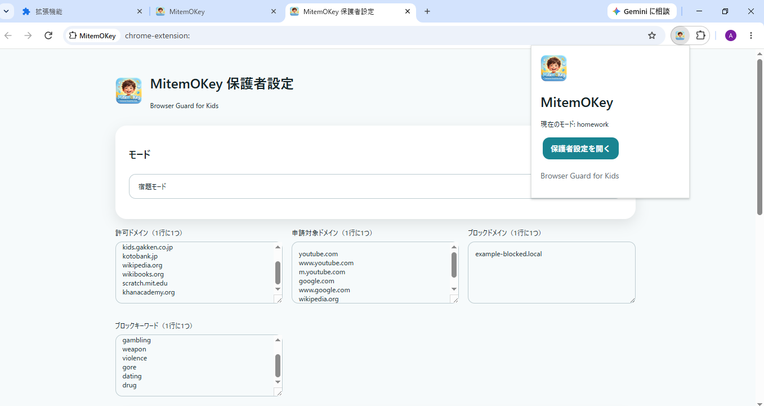764x406 pixels.
Task: Click the 保護者設定を開く button
Action: pos(580,149)
